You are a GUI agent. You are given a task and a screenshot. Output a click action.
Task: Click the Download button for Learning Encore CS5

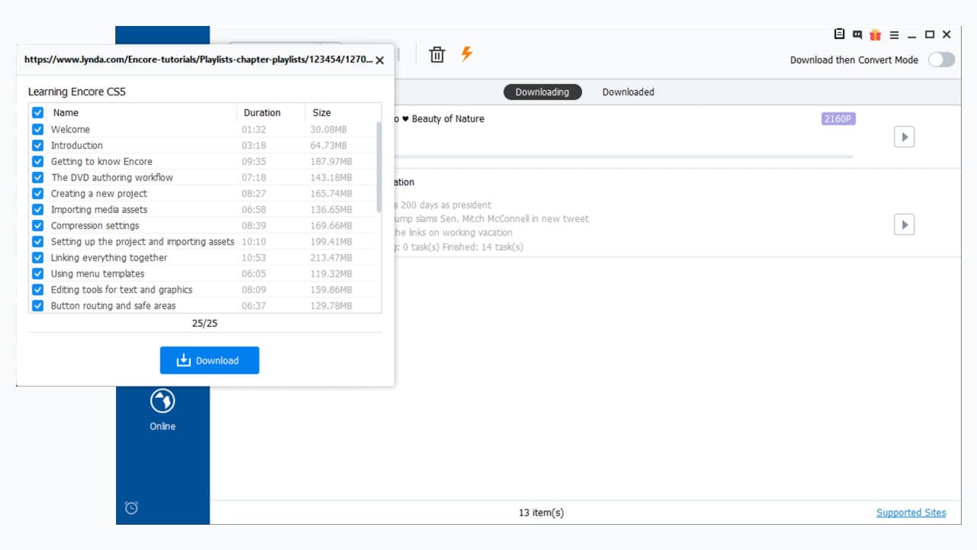pos(209,360)
